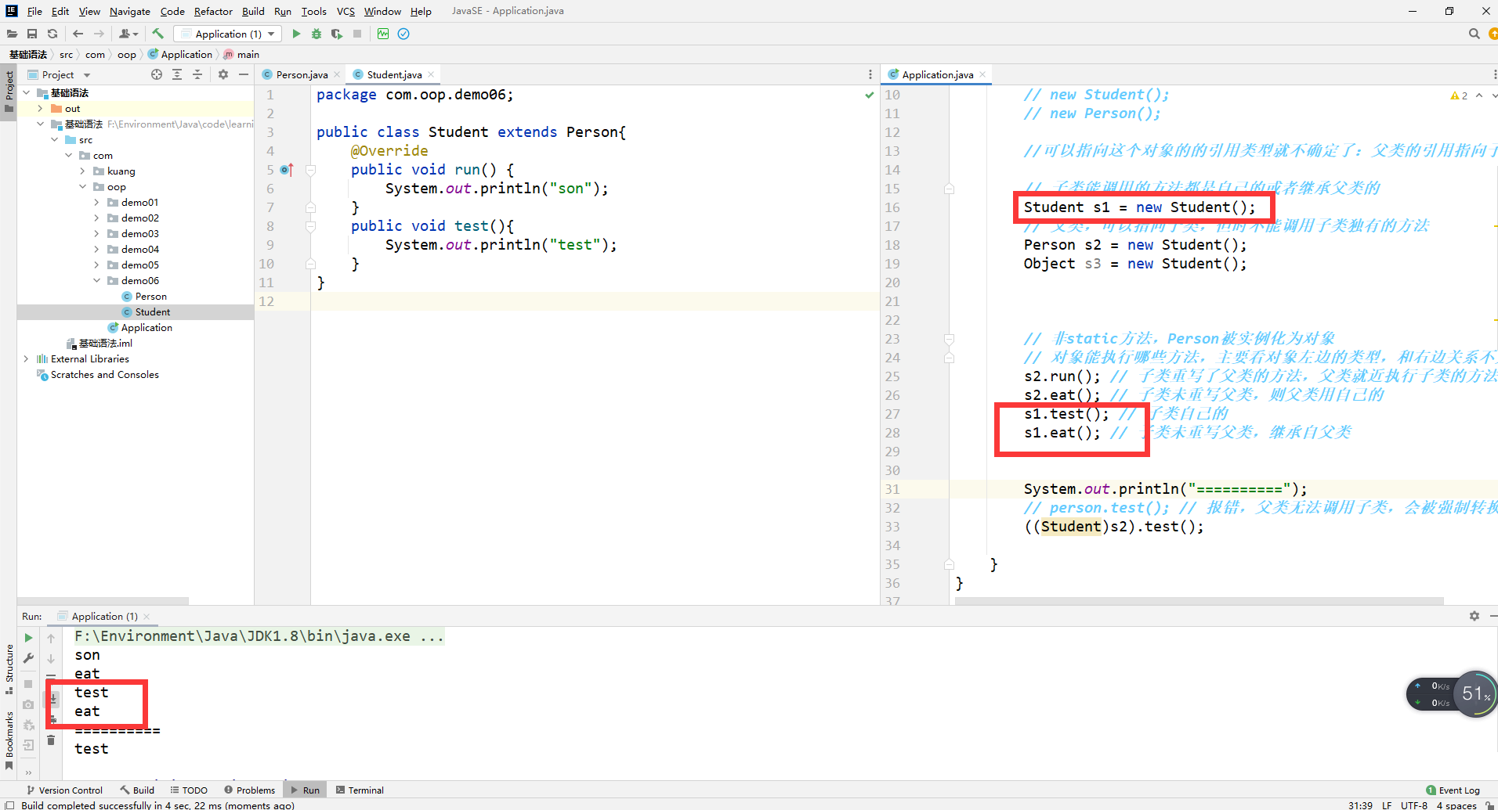Open the Application (1) run configuration dropdown

click(x=228, y=34)
